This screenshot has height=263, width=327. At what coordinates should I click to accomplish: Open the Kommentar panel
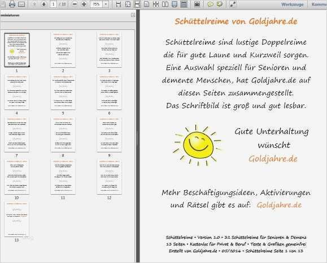tap(319, 4)
